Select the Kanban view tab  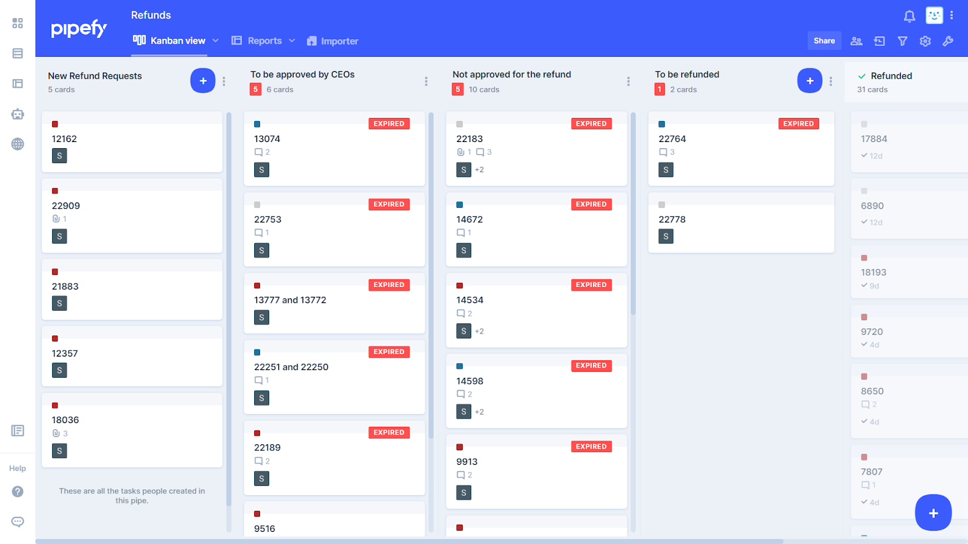coord(169,40)
